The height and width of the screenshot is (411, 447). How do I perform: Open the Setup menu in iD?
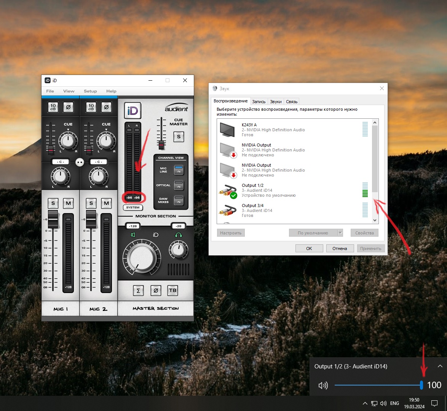[x=90, y=91]
